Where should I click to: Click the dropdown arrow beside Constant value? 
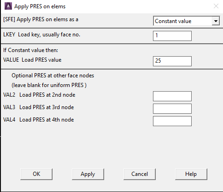216,21
